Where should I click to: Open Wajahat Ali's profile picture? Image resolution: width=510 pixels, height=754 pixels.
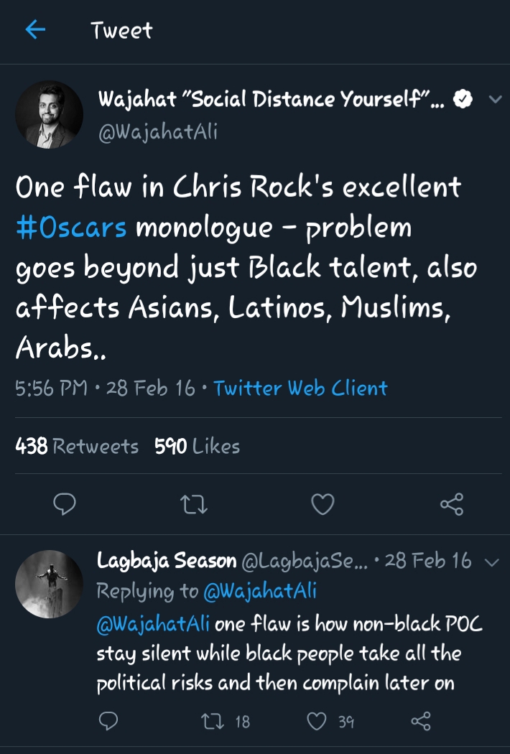pos(50,115)
